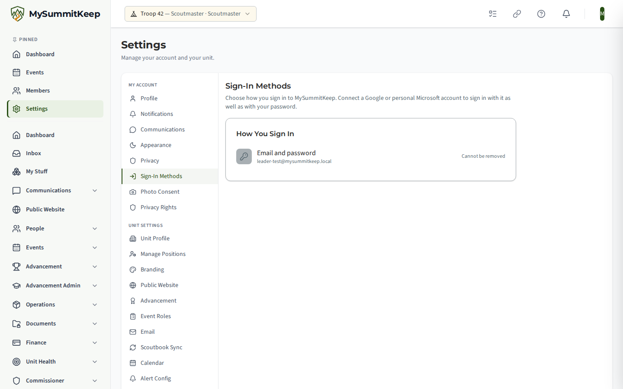Click the key icon beside Email and password
Image resolution: width=623 pixels, height=389 pixels.
(x=244, y=156)
